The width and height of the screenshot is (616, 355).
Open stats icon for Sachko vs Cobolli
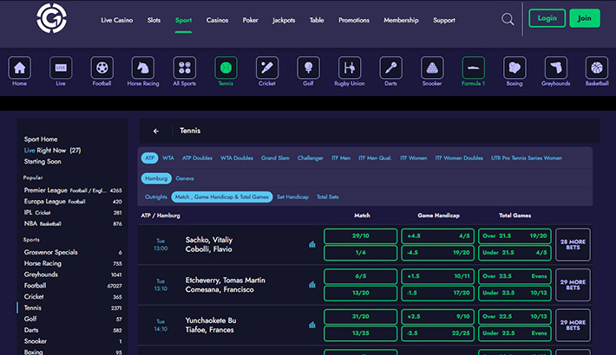point(312,244)
